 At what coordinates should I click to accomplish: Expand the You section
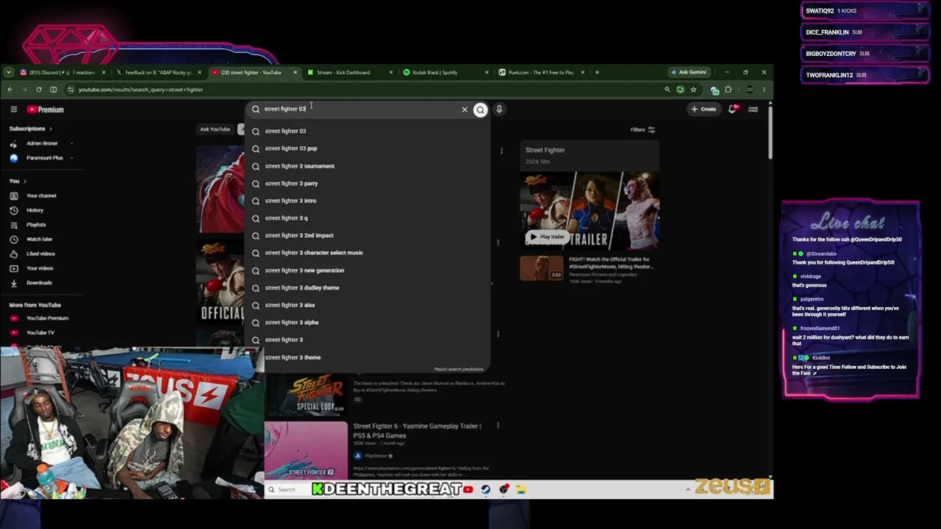[x=18, y=181]
